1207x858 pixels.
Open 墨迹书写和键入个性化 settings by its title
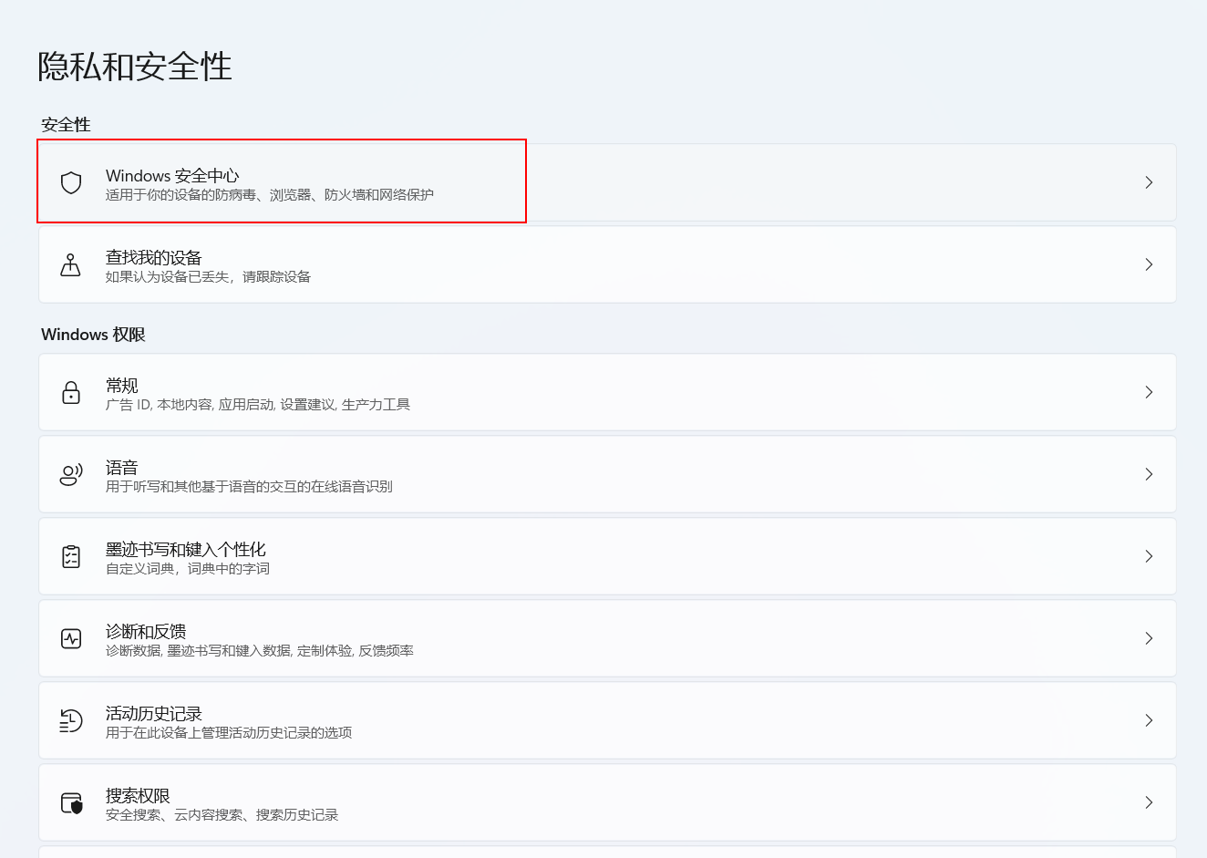185,549
